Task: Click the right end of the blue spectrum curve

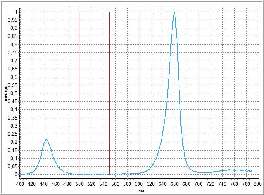Action: [252, 171]
